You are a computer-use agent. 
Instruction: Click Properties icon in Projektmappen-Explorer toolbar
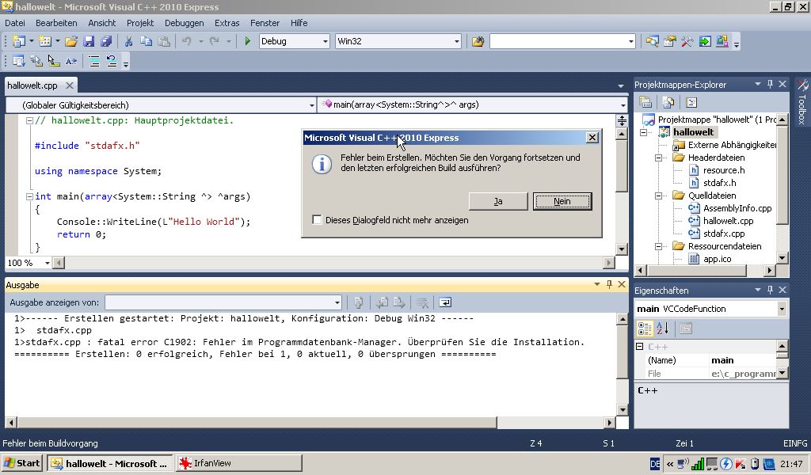coord(645,102)
